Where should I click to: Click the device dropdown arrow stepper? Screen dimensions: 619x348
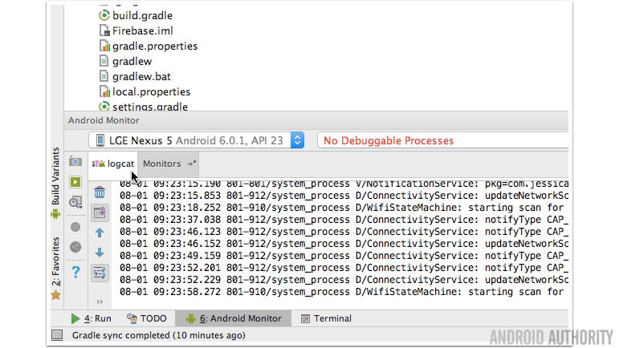pos(297,140)
